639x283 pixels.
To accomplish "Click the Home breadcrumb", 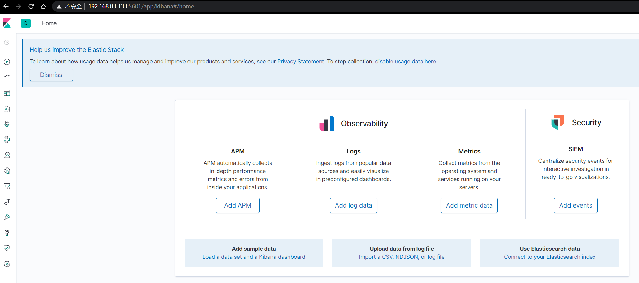I will point(49,23).
